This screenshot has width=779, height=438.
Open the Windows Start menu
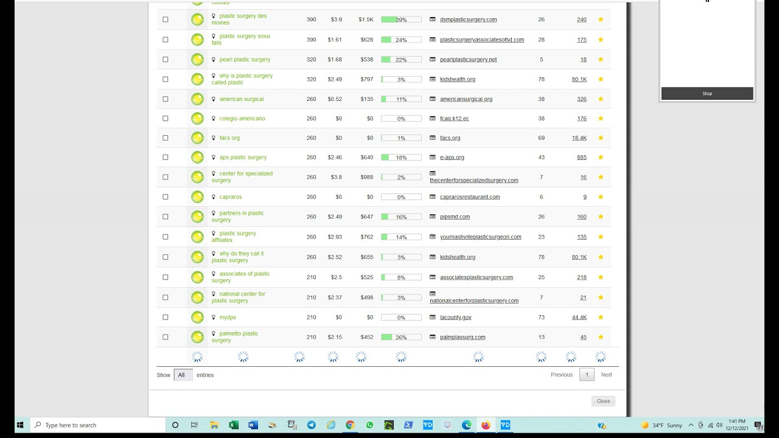click(x=20, y=425)
